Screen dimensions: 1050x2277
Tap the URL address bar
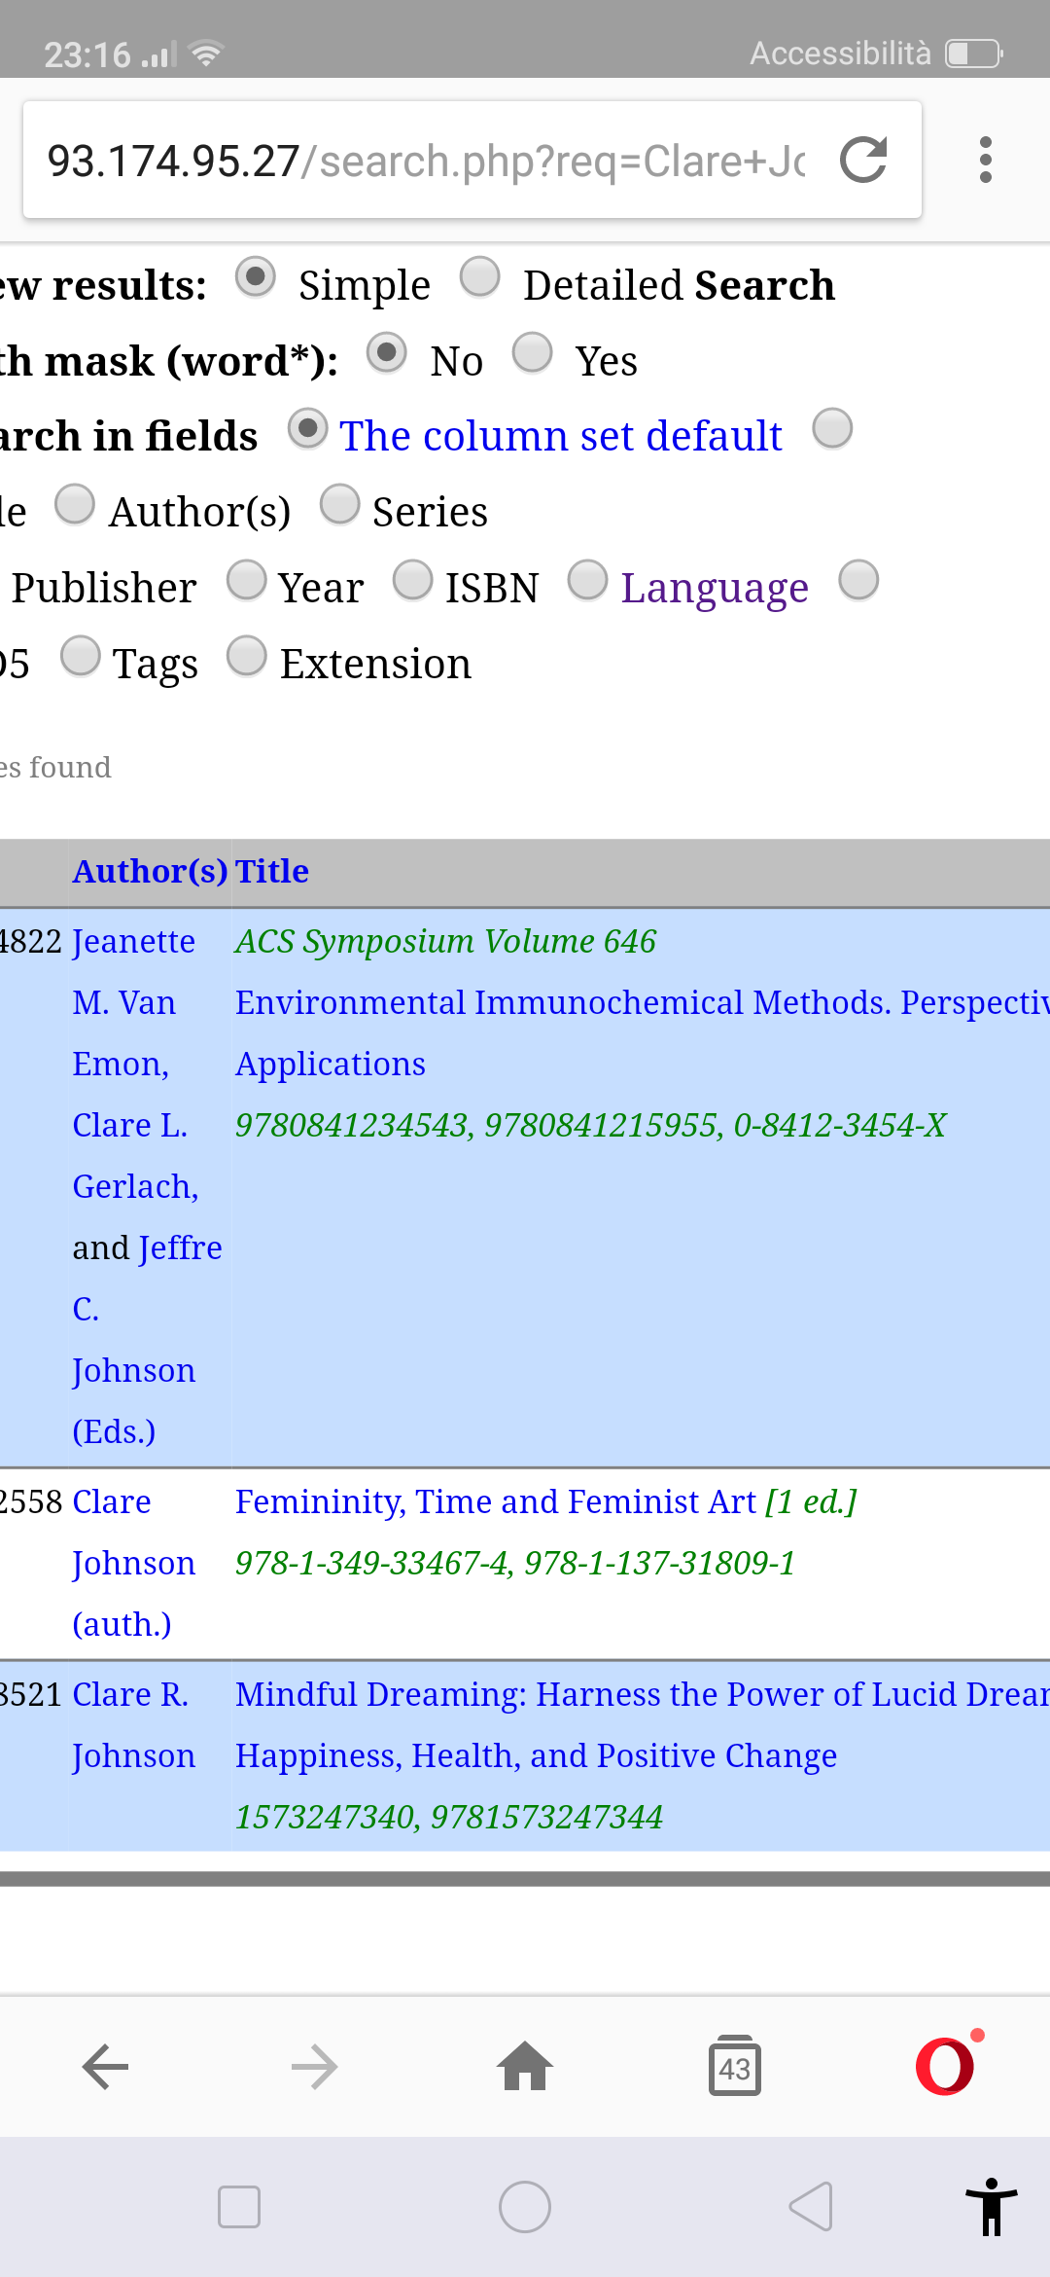426,161
